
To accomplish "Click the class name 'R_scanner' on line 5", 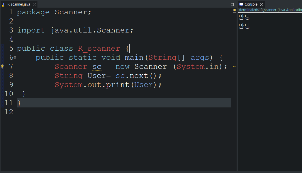I will [99, 48].
